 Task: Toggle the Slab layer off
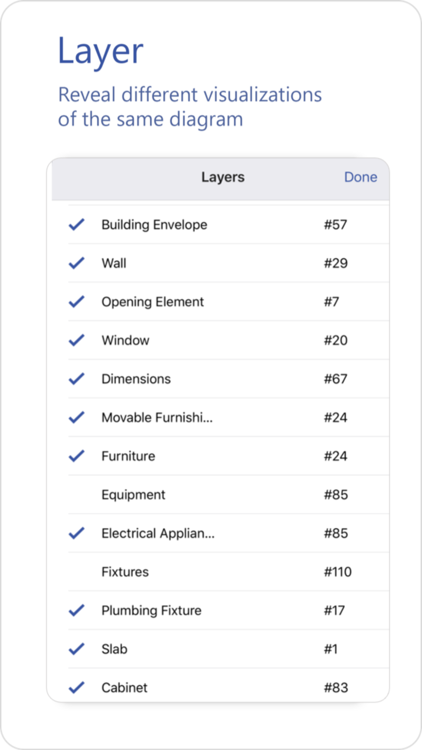[x=77, y=649]
